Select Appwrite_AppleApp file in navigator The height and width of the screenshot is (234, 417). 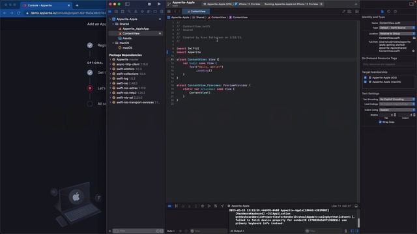[136, 29]
